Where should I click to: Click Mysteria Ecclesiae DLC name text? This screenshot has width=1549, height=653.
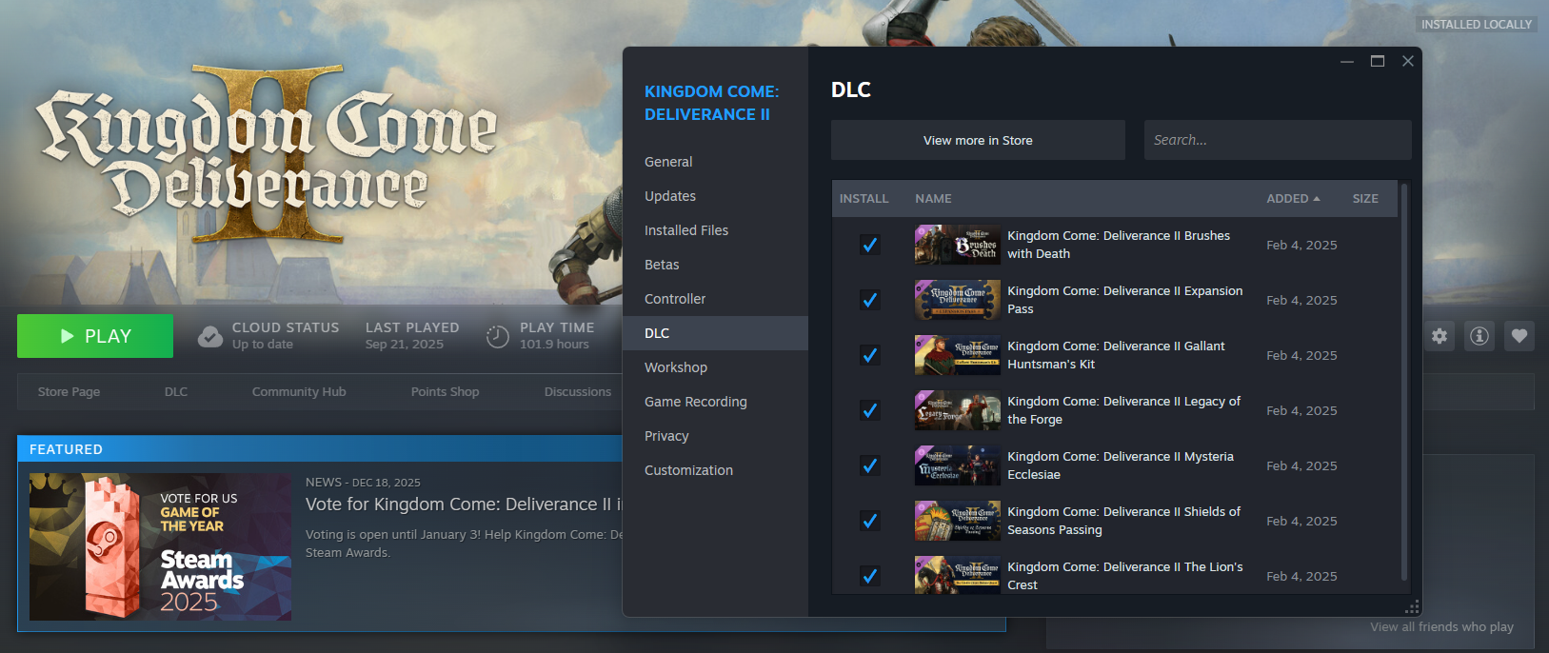[1121, 465]
